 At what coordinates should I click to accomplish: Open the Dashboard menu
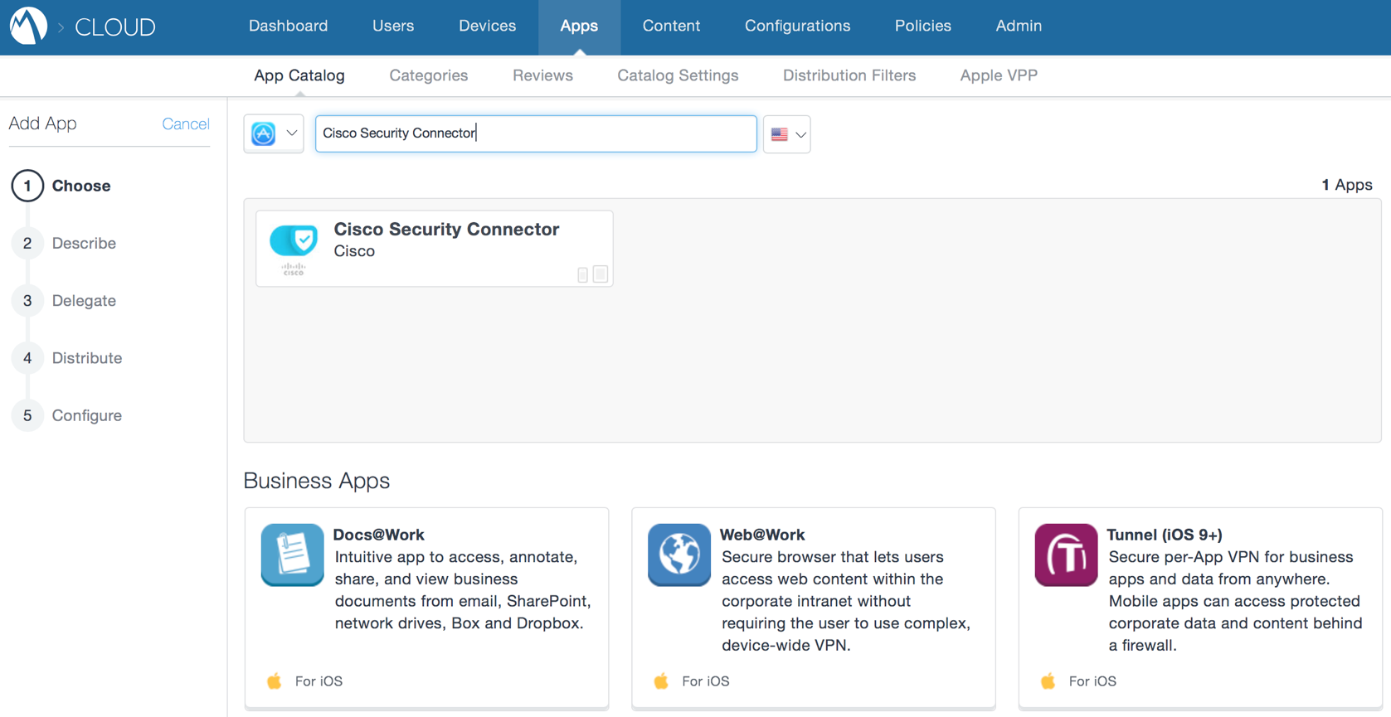point(288,26)
